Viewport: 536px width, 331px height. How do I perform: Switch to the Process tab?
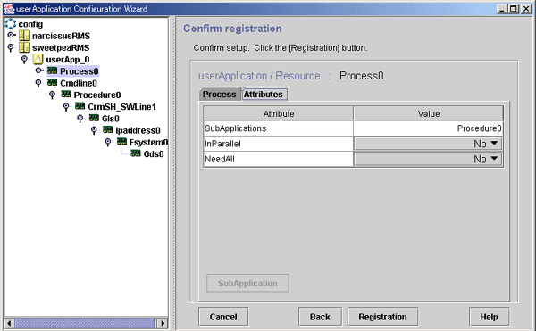click(220, 95)
